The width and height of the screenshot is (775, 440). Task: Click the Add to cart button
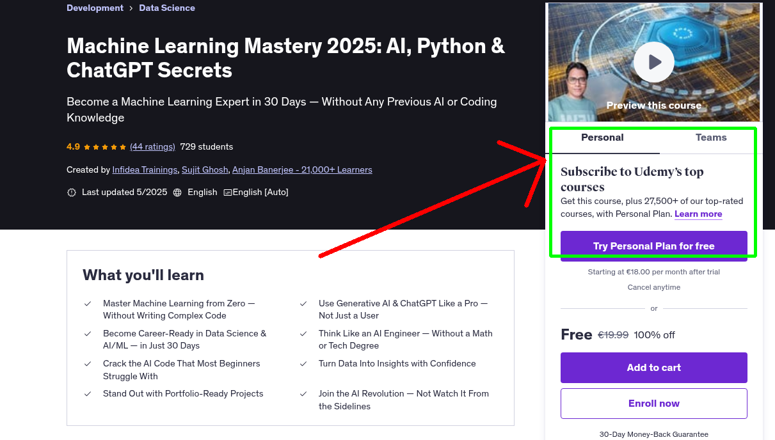pos(654,368)
